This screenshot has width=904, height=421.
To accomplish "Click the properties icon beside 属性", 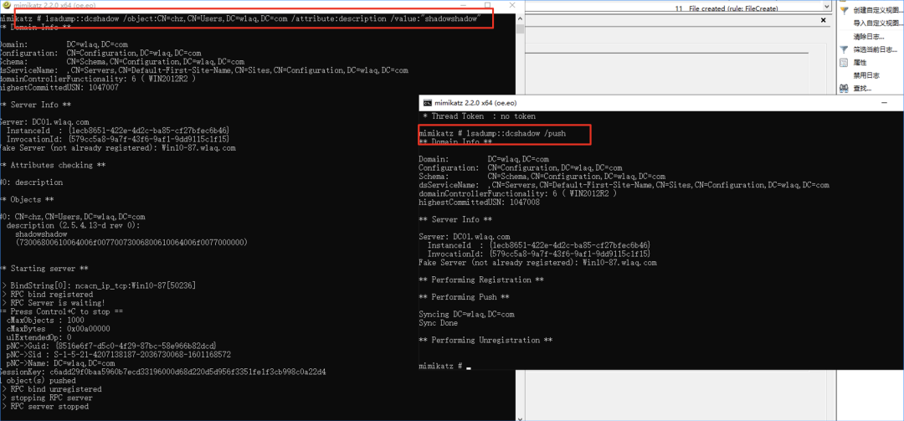I will click(x=844, y=62).
